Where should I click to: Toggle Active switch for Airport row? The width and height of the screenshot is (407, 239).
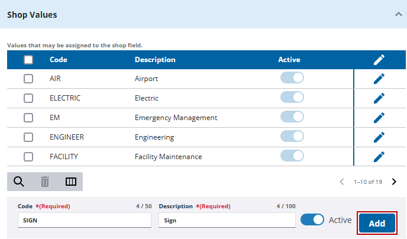tap(292, 78)
